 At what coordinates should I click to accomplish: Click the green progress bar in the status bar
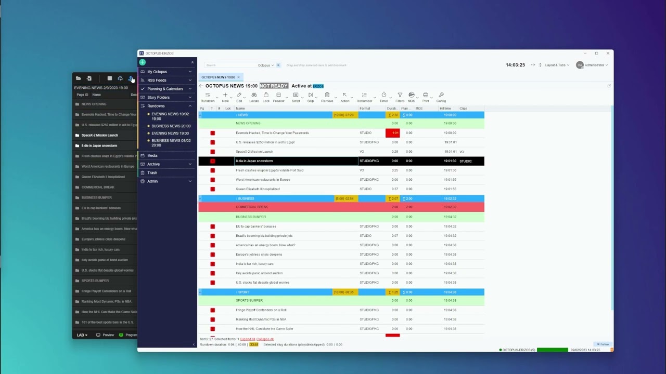[x=553, y=350]
